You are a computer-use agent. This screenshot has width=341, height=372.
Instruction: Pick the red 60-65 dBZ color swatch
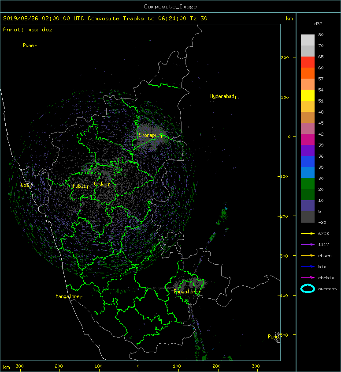tap(308, 62)
